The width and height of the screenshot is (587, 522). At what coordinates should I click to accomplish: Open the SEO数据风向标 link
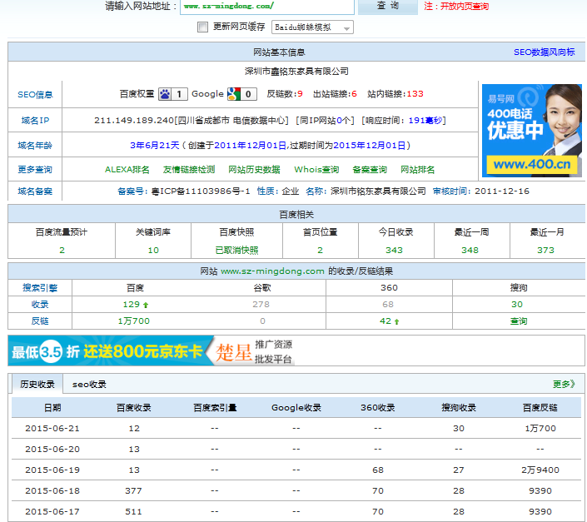tap(544, 52)
